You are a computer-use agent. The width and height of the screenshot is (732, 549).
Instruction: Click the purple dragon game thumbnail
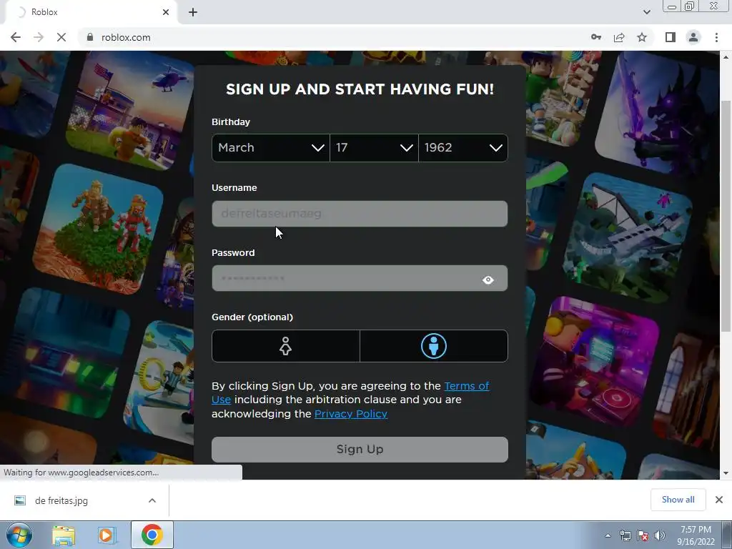coord(658,112)
